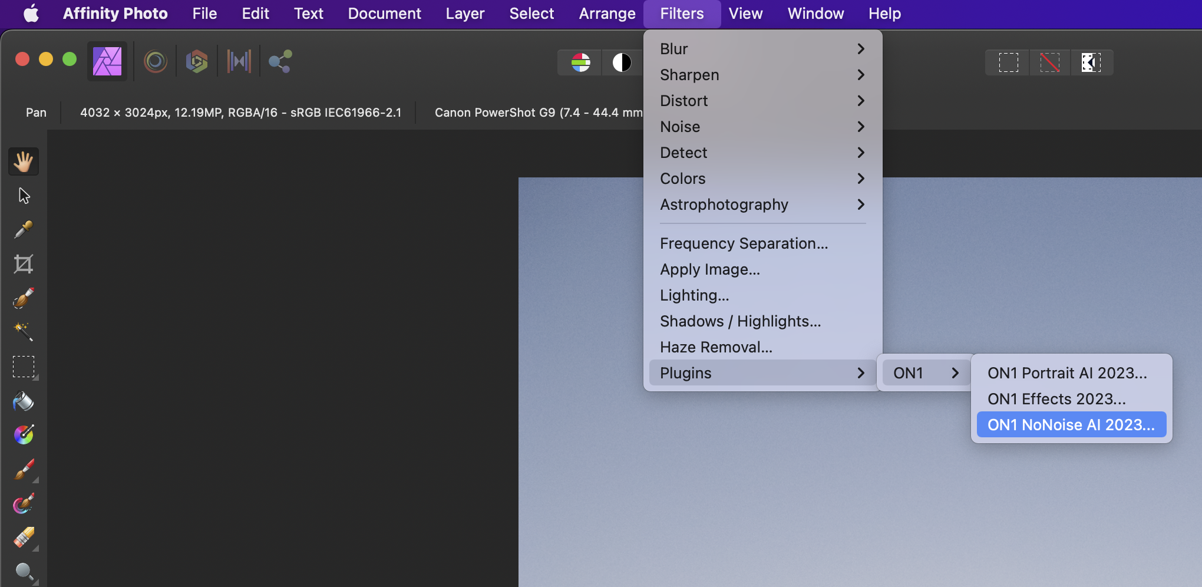Click the Pan label in context toolbar

[36, 113]
